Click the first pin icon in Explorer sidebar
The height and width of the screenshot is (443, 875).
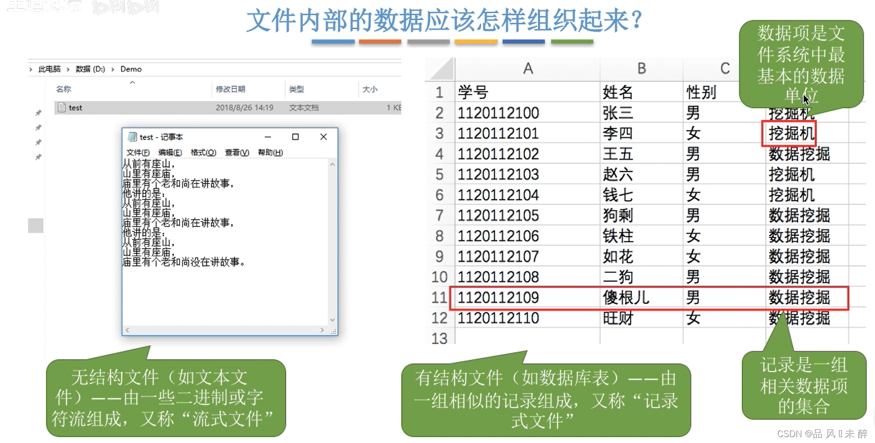tap(38, 113)
